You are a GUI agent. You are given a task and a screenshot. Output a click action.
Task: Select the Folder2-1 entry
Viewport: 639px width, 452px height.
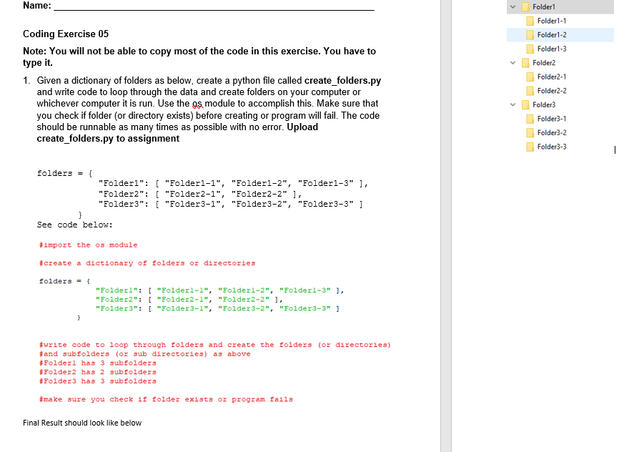coord(553,77)
